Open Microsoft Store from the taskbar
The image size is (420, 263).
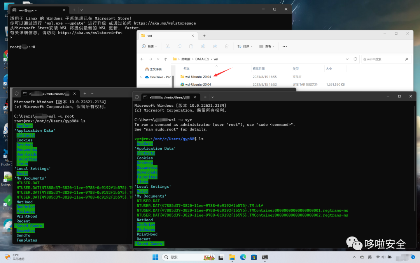[x=254, y=257]
